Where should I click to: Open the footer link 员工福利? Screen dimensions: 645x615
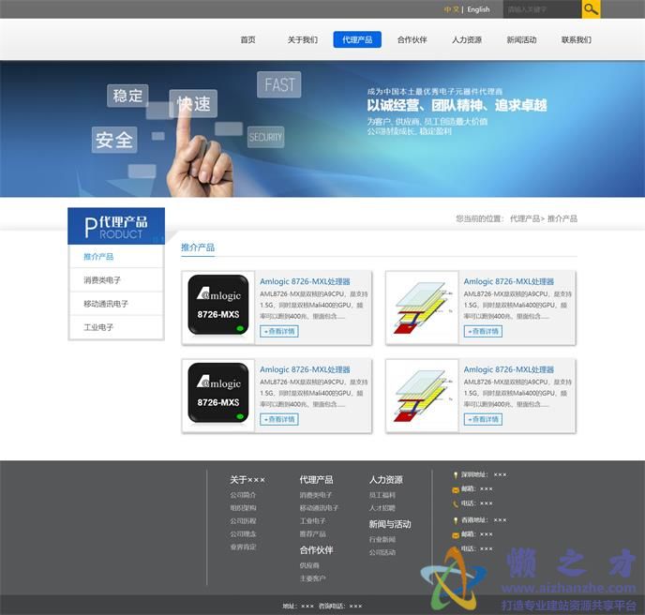click(x=382, y=495)
